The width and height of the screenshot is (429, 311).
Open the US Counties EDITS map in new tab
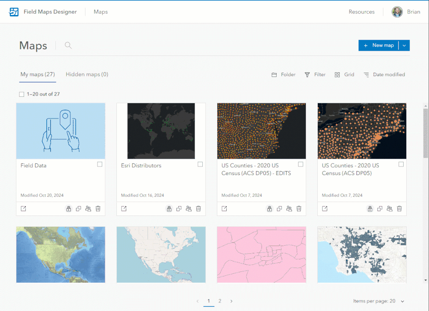coord(224,209)
